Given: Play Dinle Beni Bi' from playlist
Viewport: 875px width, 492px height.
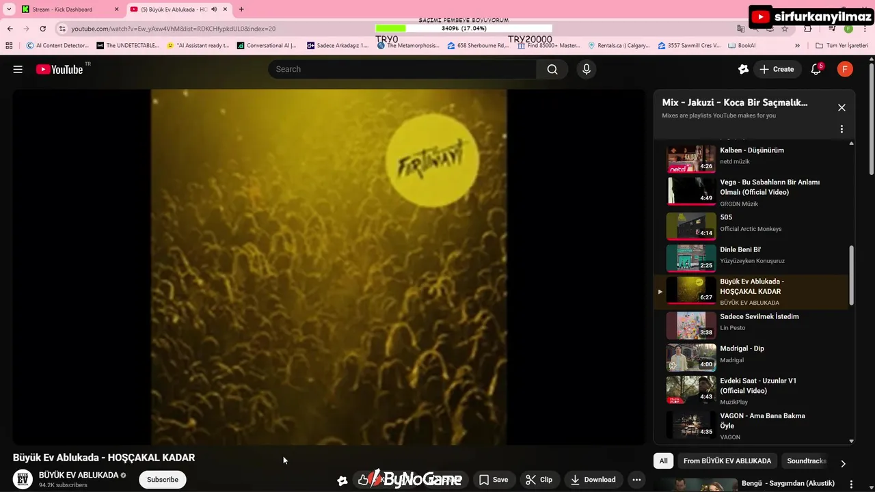Looking at the screenshot, I should click(x=752, y=258).
